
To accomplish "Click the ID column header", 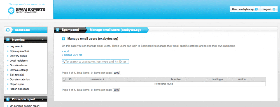I will click(70, 79).
